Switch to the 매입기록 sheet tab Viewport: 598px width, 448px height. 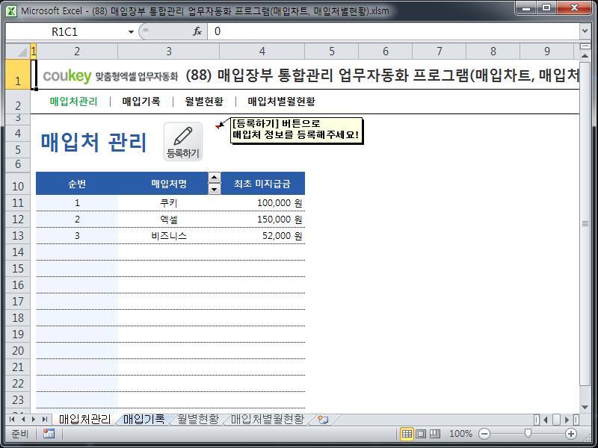point(144,420)
